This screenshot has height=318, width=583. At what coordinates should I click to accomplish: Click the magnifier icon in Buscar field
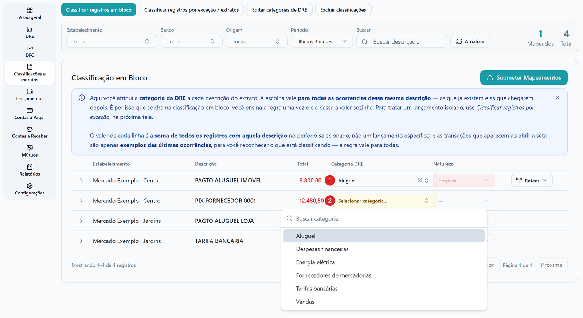[x=364, y=42]
